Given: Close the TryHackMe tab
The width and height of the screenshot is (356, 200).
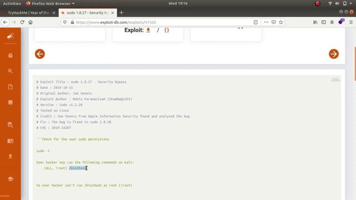Looking at the screenshot, I should pos(54,13).
